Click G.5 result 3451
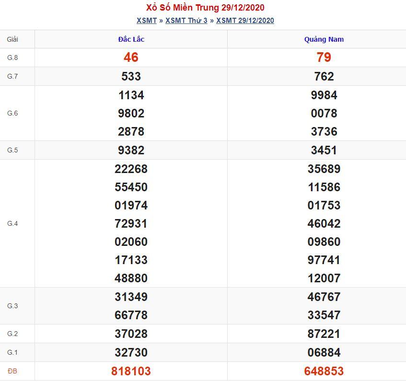Screen dimensions: 406x382 tap(324, 150)
